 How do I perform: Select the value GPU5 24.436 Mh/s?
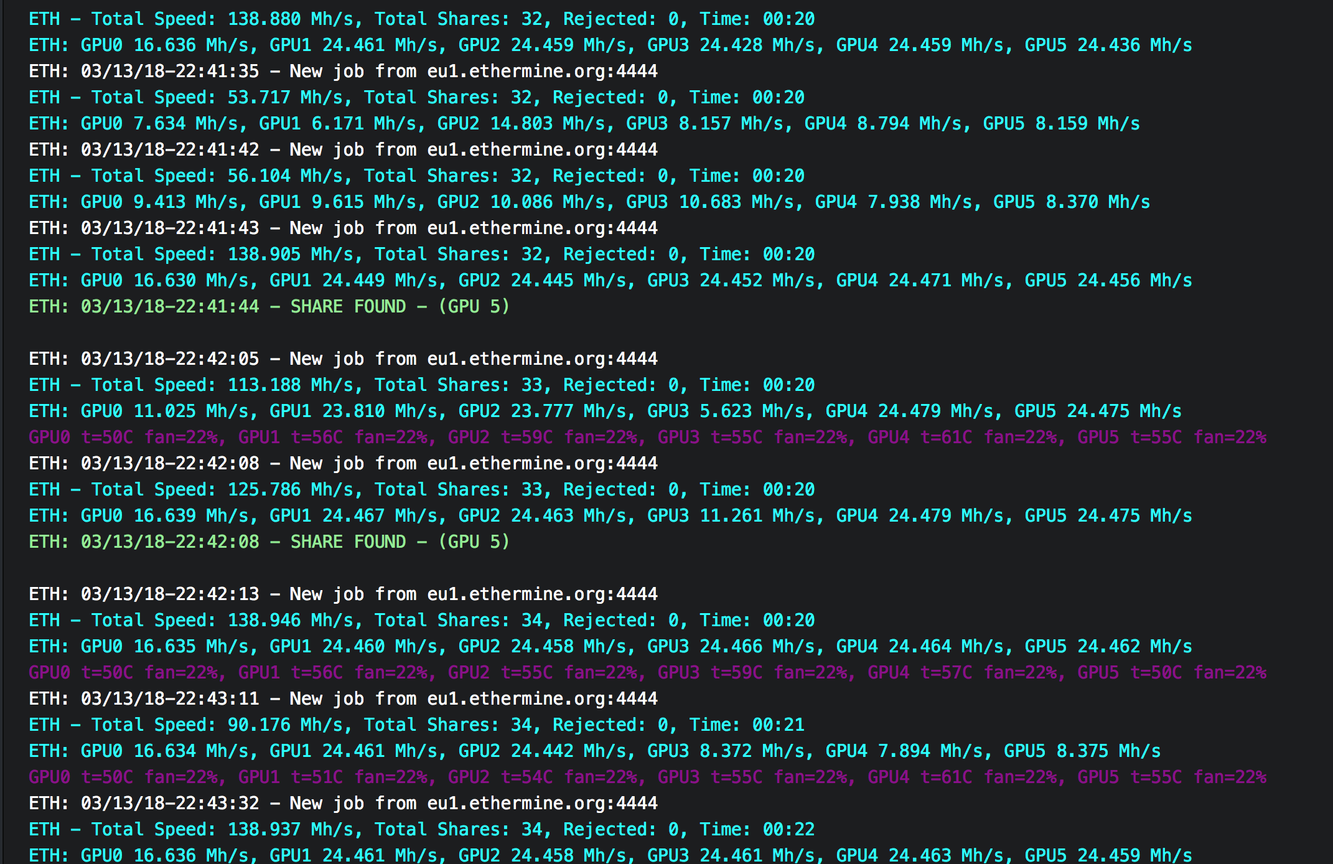1108,45
